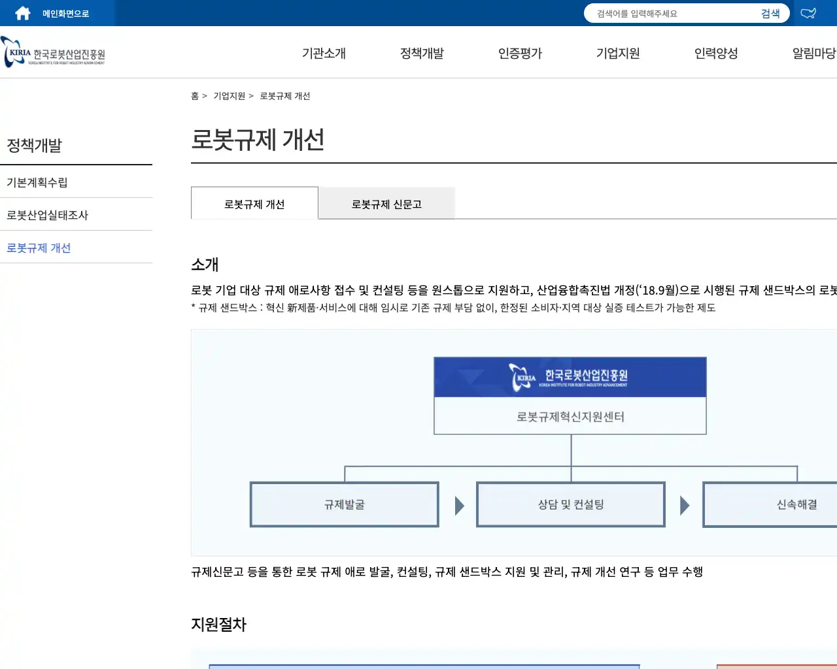This screenshot has height=669, width=837.
Task: Select the 로봇규제 개선 tab
Action: tap(254, 203)
